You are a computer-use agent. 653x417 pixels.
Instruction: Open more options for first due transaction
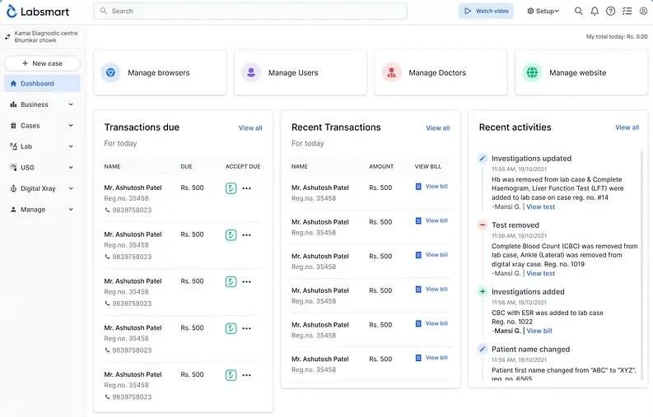246,188
